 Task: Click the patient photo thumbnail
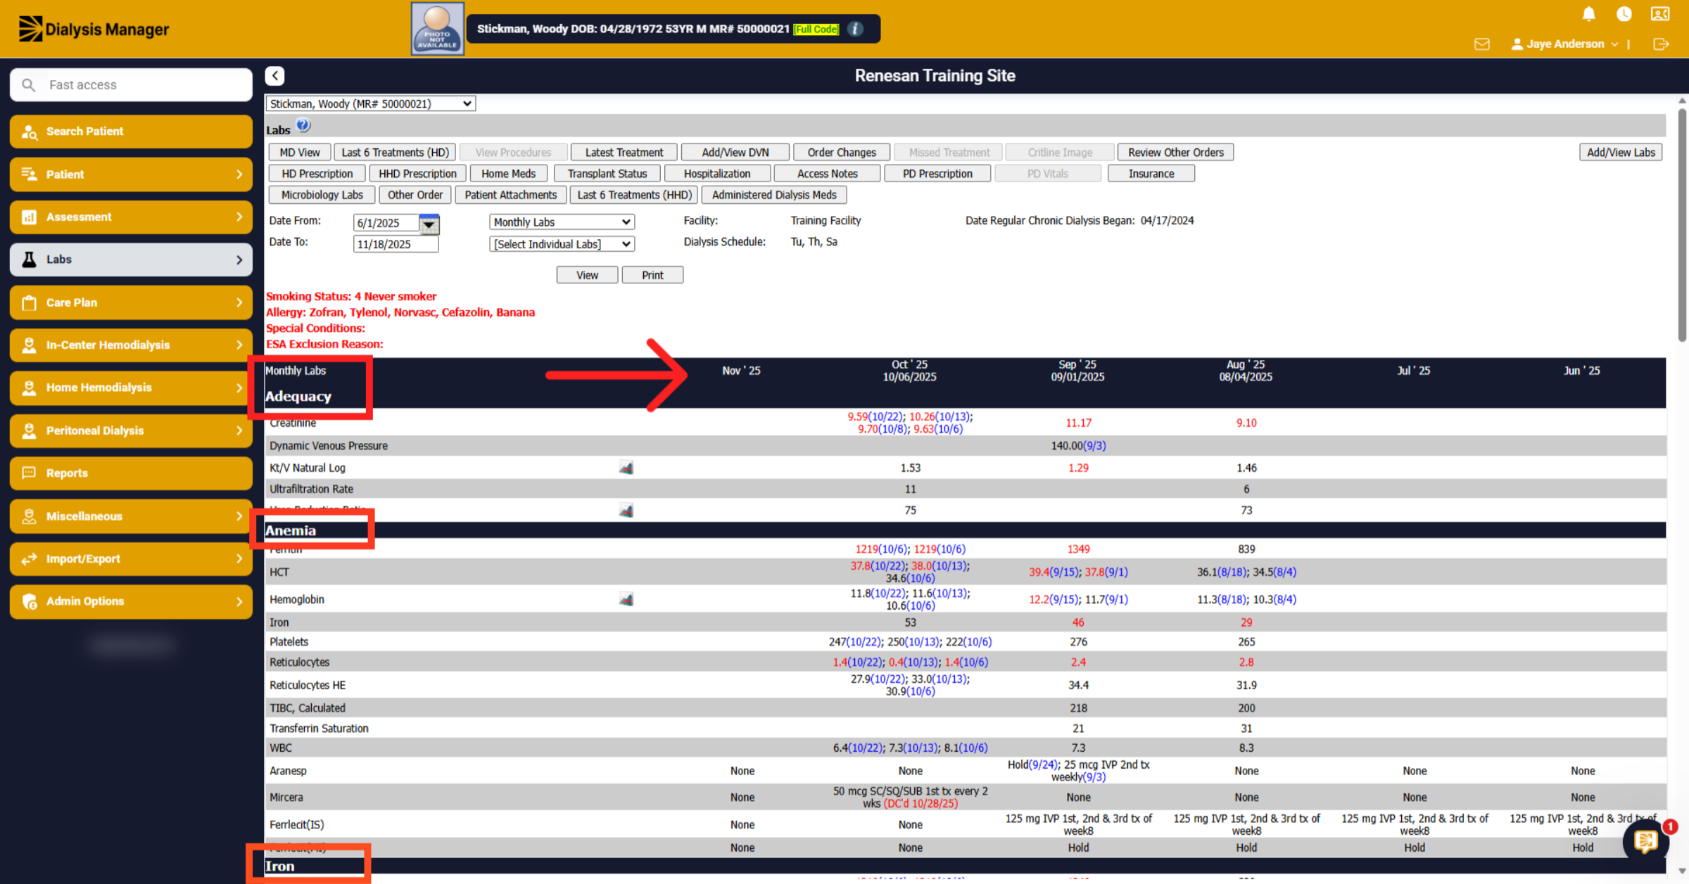click(x=437, y=29)
